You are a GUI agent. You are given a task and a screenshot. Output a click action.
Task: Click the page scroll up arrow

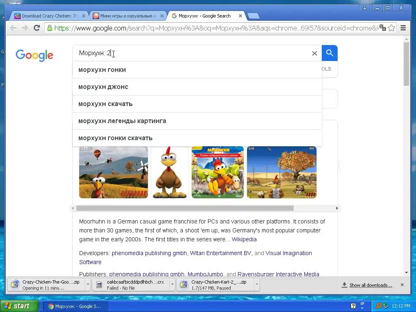[406, 39]
